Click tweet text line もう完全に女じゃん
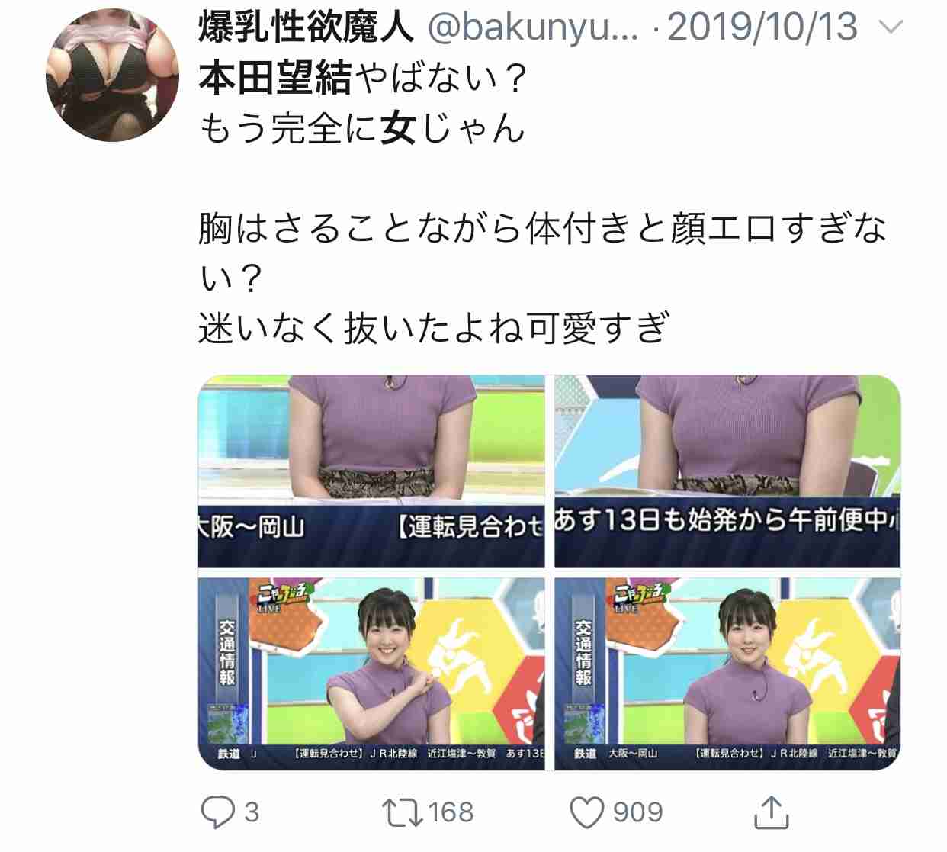Viewport: 947px width, 852px height. 362,128
